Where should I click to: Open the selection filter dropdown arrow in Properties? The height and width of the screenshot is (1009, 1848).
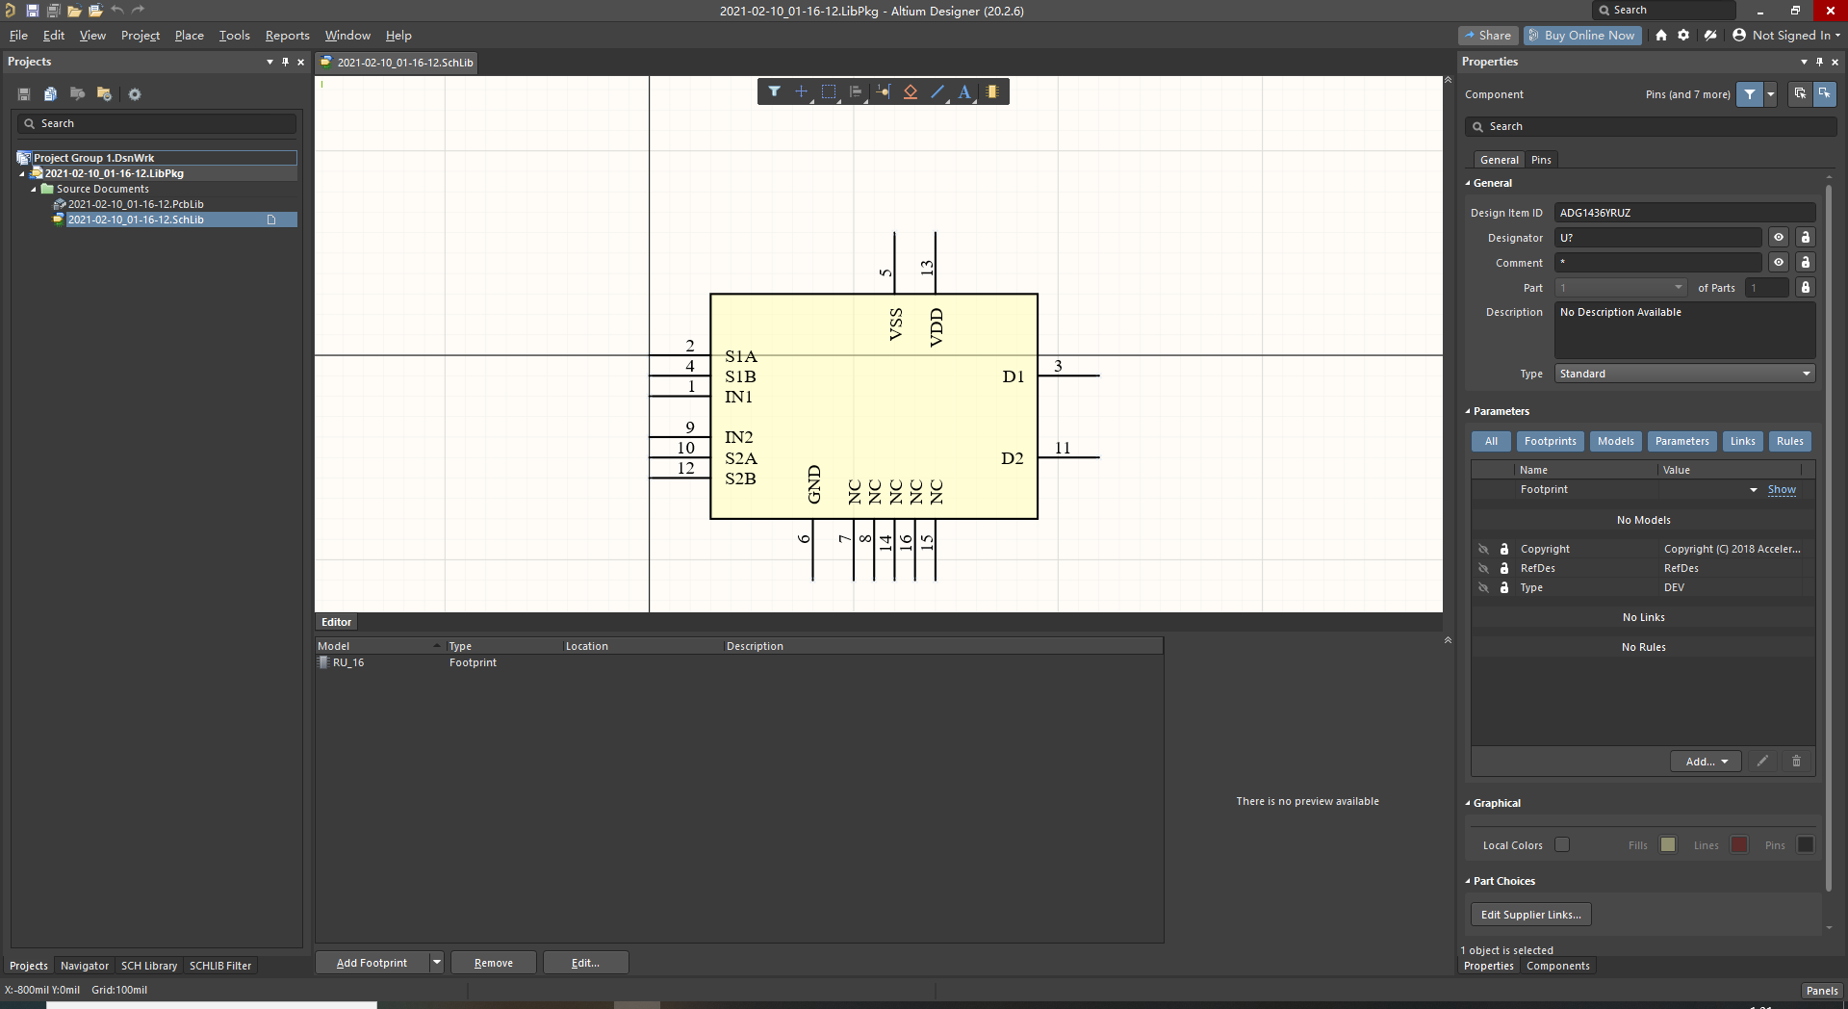1770,94
